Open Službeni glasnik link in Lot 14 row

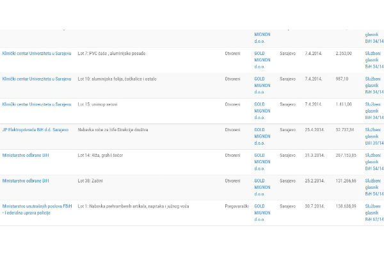pyautogui.click(x=373, y=162)
